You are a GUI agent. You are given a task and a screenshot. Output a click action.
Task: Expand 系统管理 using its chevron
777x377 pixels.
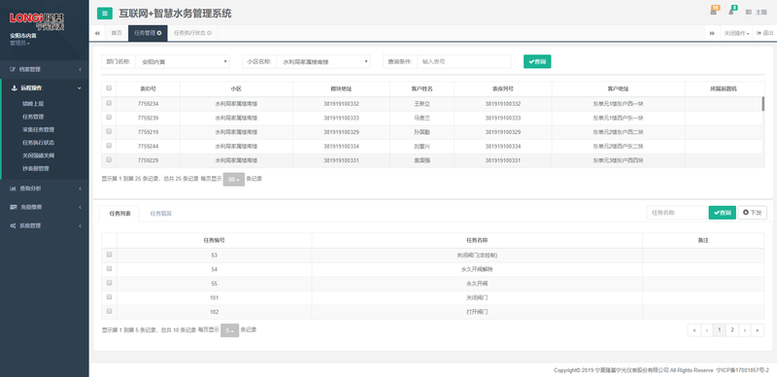tap(80, 225)
